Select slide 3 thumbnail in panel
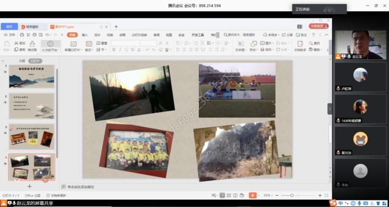Image resolution: width=389 pixels, height=207 pixels. click(x=32, y=137)
